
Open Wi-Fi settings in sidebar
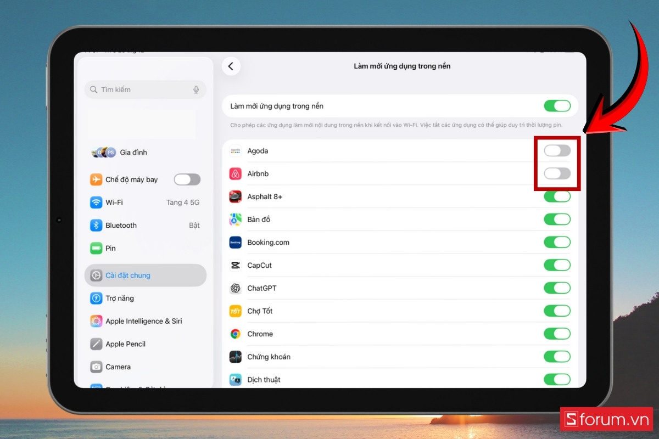click(x=146, y=202)
